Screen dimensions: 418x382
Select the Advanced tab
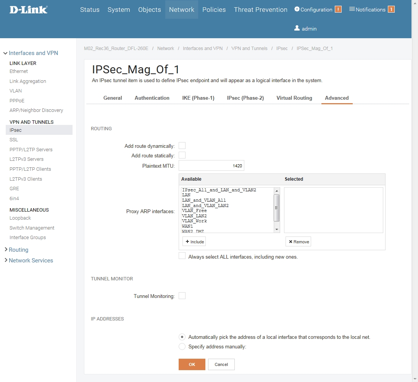(337, 98)
